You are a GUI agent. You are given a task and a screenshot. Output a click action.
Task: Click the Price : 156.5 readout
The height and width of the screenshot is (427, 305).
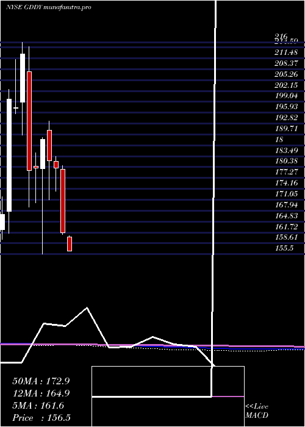41,418
